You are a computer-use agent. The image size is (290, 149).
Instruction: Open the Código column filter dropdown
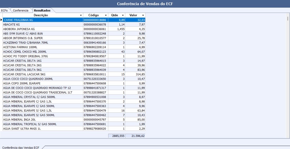coord(106,15)
